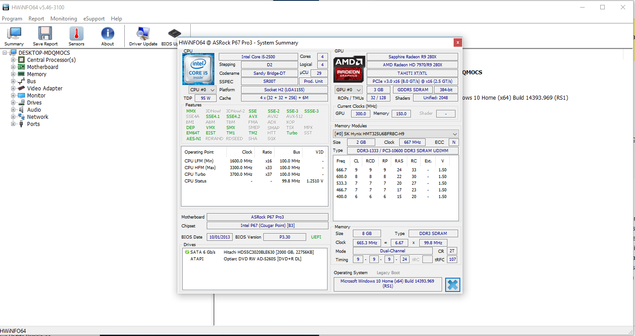Screen dimensions: 635x336
Task: Expand the Memory tree node
Action: pos(13,74)
